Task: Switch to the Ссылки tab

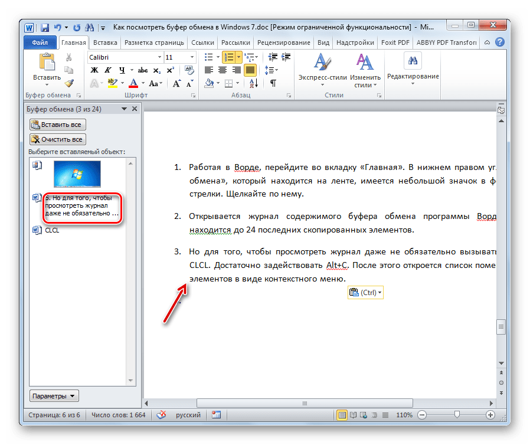Action: coord(202,42)
